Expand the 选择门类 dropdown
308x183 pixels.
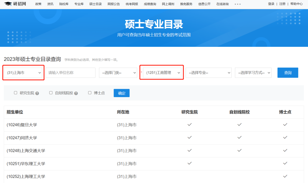point(118,73)
